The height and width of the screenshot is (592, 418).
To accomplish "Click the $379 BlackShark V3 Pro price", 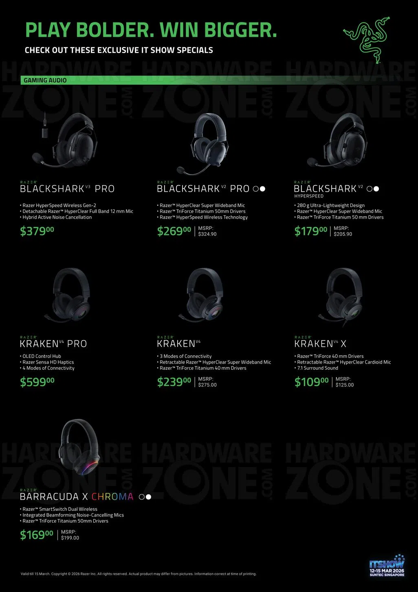I will (37, 231).
